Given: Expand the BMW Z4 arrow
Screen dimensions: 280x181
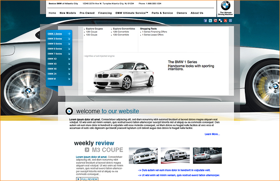Looking at the screenshot, I should 69,74.
